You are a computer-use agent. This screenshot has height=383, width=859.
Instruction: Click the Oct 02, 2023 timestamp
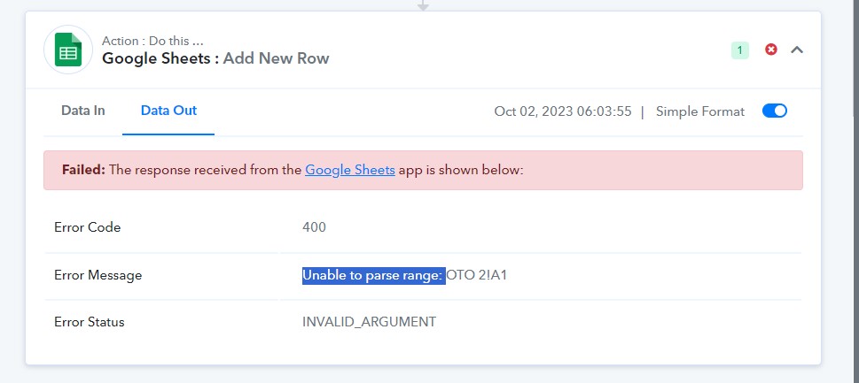click(563, 111)
